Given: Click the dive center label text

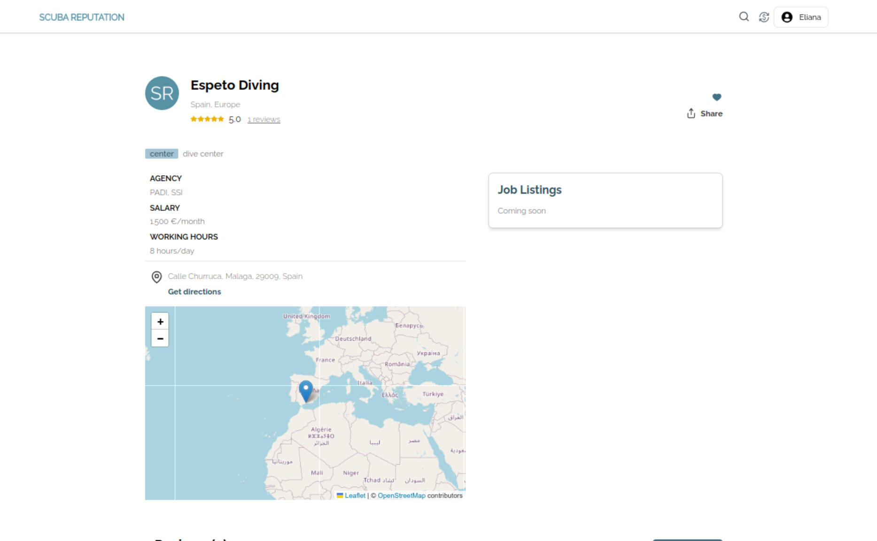Looking at the screenshot, I should click(x=203, y=154).
